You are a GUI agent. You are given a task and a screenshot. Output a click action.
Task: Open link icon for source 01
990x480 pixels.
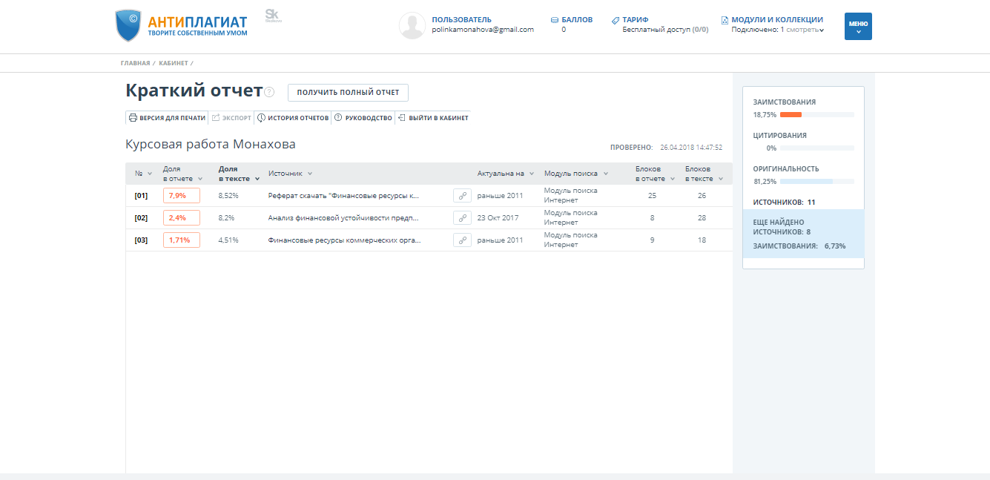point(462,196)
